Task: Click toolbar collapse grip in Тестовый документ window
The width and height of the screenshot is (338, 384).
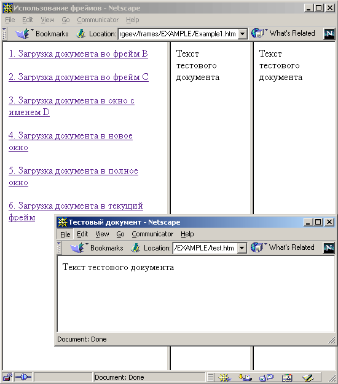Action: pos(59,247)
